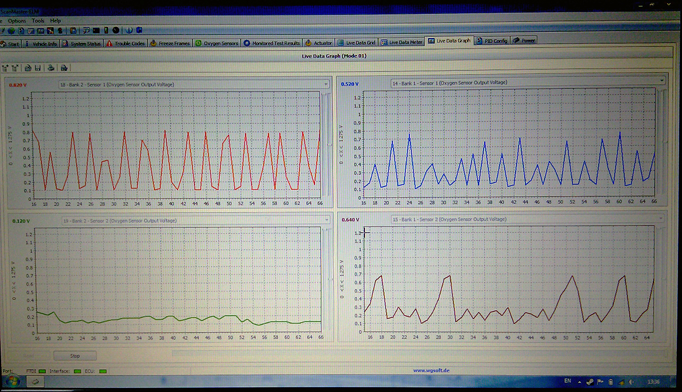Open the Bank 2 Sensor 2 dropdown
This screenshot has width=682, height=392.
tap(326, 220)
